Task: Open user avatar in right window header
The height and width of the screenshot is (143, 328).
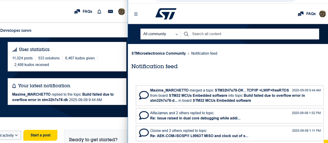Action: 322,14
